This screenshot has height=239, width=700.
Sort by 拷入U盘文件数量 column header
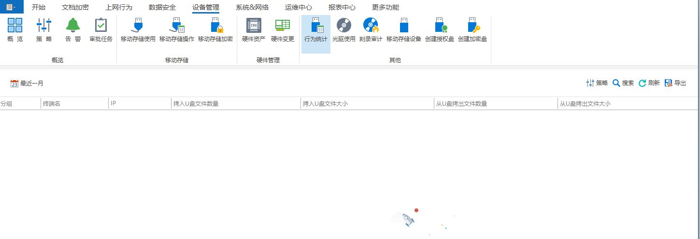click(x=236, y=103)
